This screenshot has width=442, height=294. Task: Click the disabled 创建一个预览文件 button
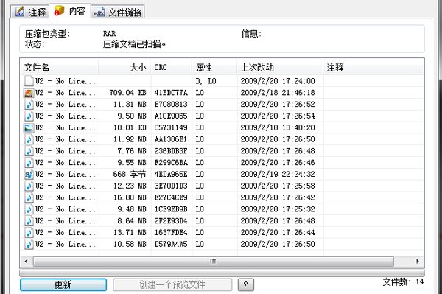(x=172, y=284)
